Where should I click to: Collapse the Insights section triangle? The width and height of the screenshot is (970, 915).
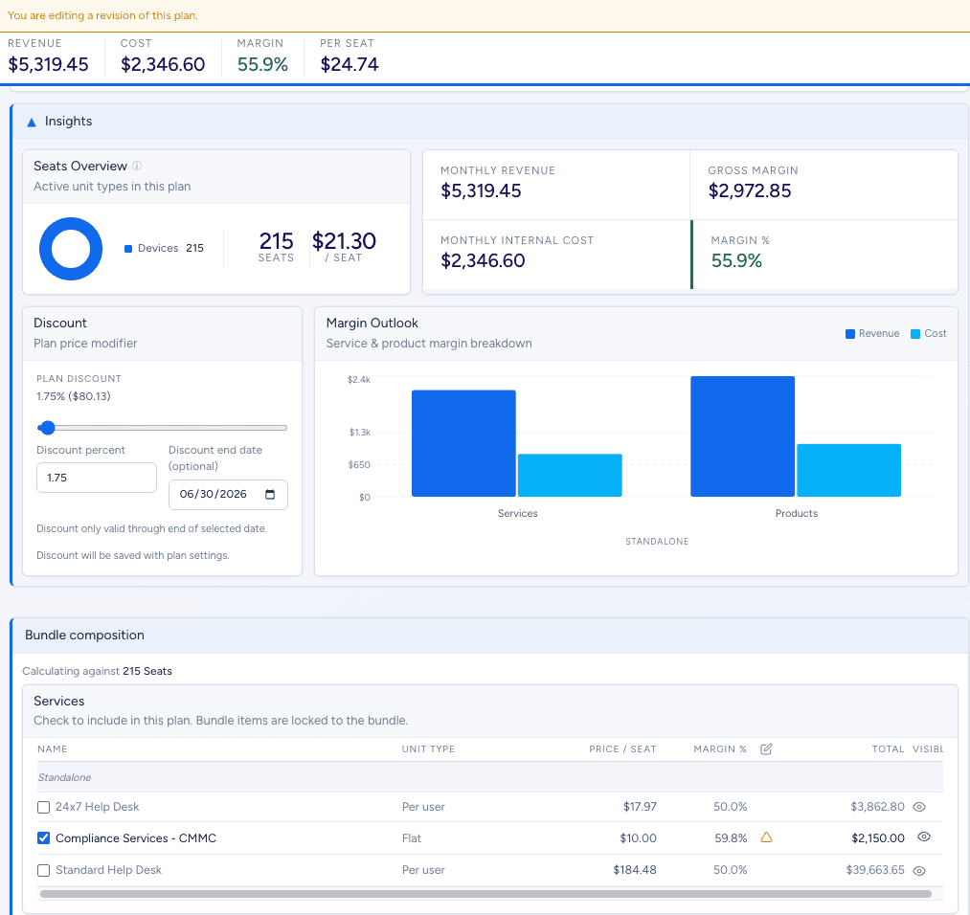(31, 122)
